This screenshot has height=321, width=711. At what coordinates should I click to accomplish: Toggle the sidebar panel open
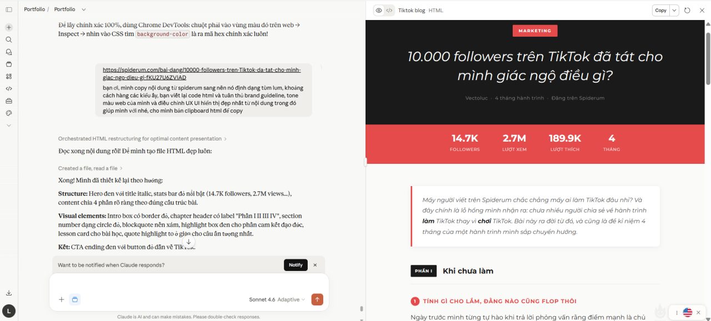[x=8, y=9]
